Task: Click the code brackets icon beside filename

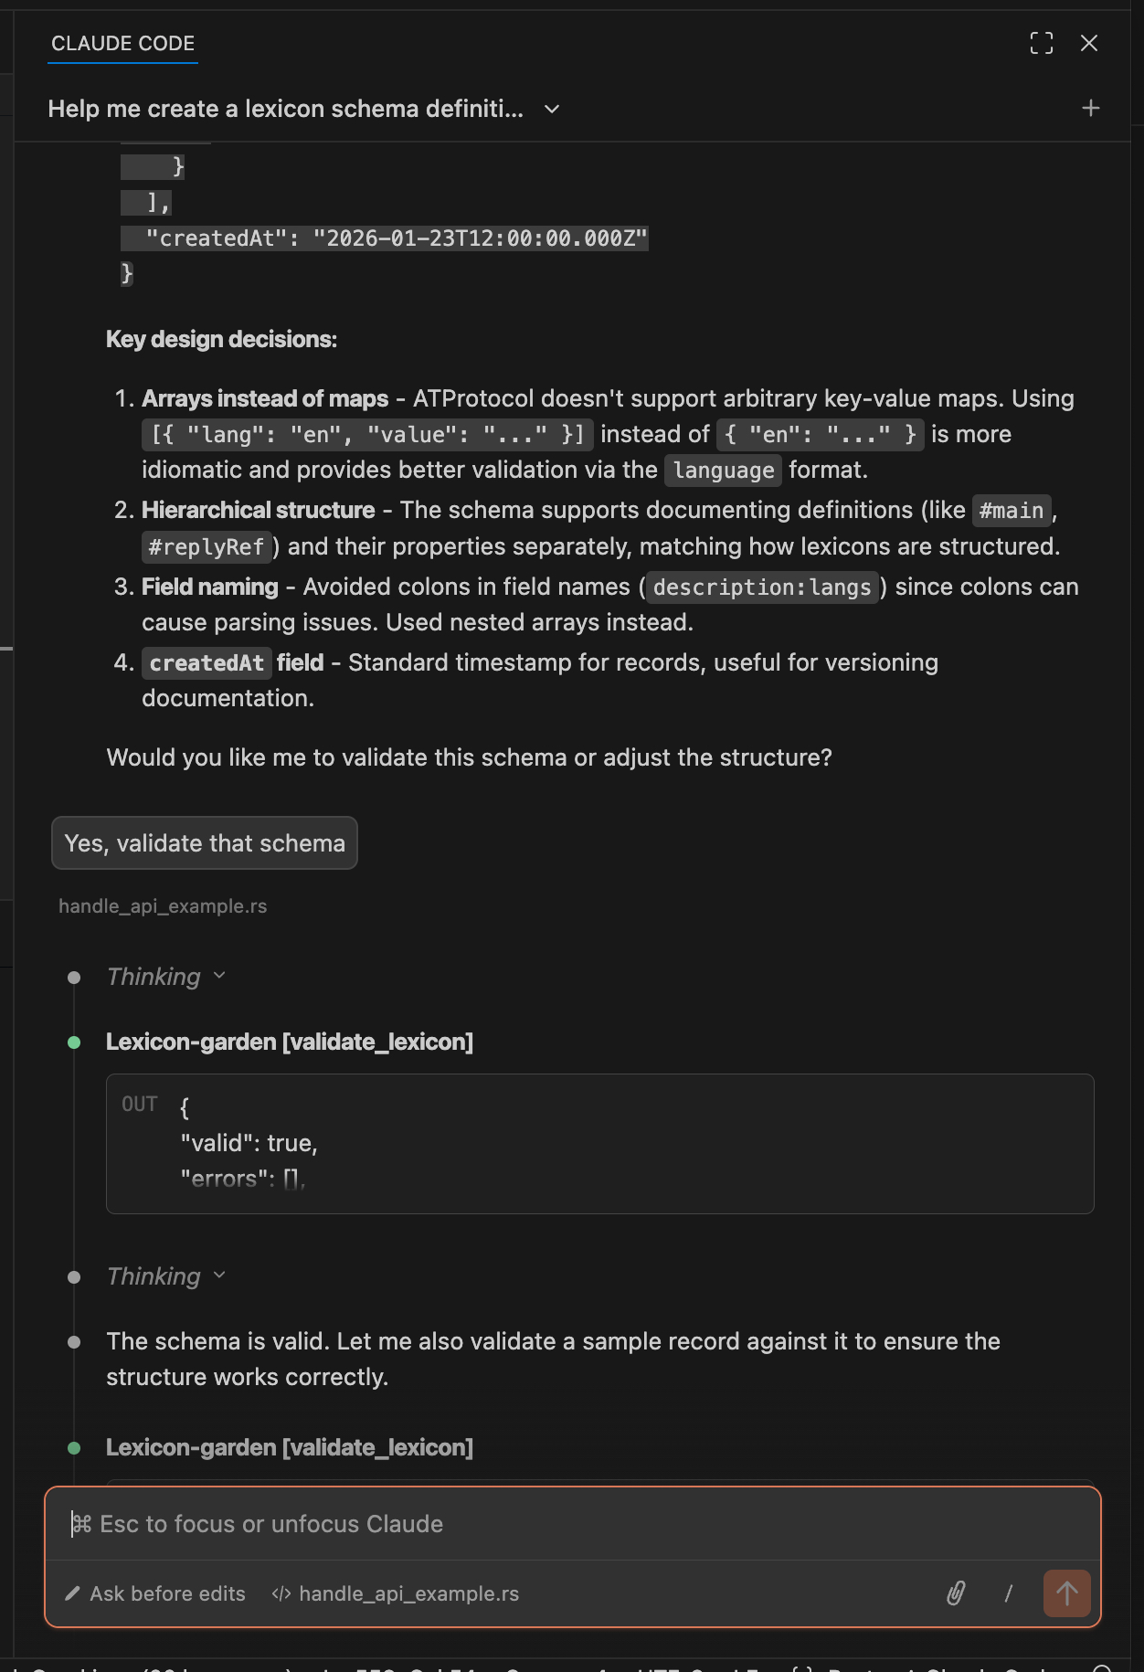Action: click(x=281, y=1593)
